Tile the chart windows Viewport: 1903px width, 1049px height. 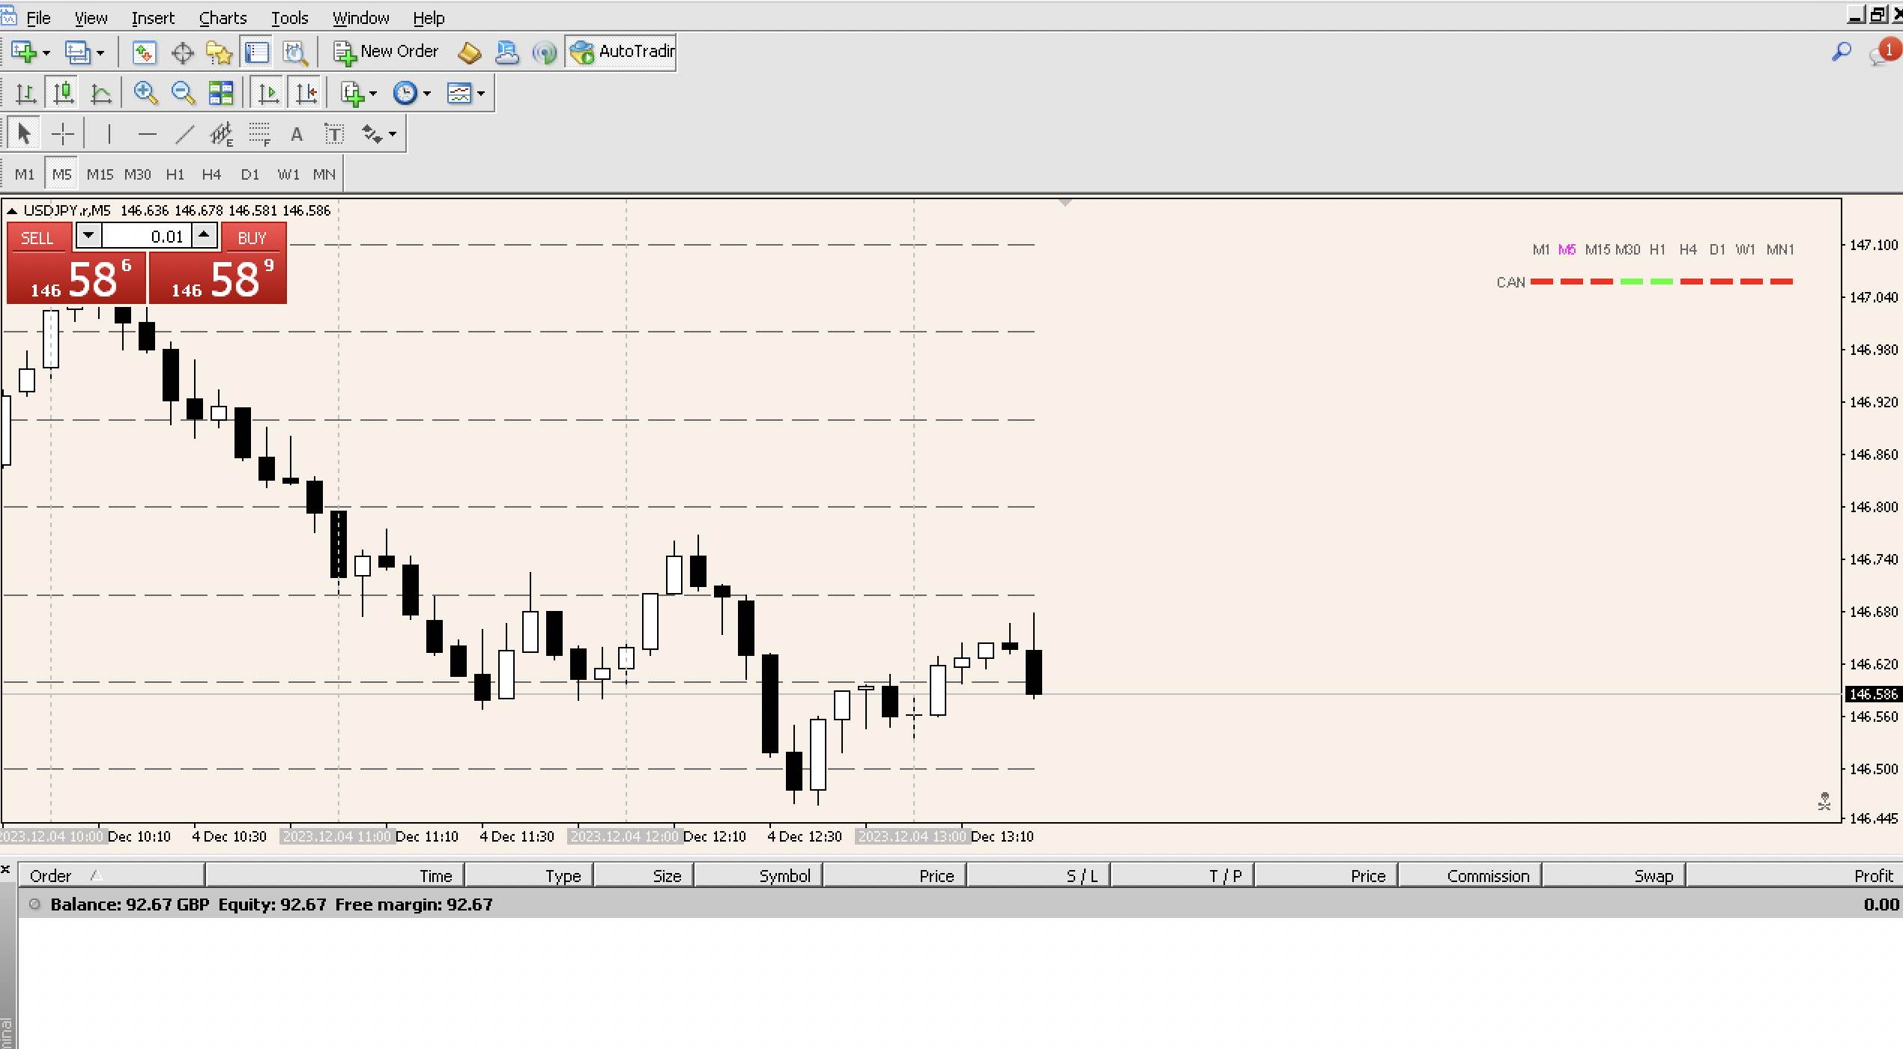220,93
